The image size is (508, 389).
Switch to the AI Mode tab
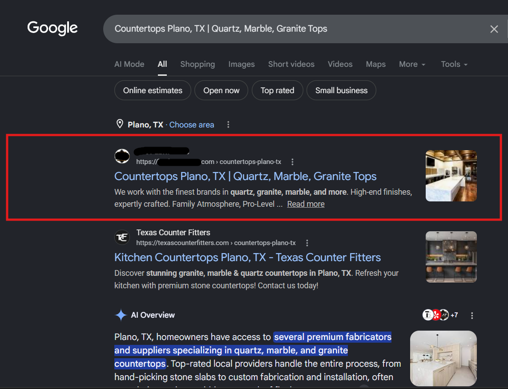[x=129, y=64]
